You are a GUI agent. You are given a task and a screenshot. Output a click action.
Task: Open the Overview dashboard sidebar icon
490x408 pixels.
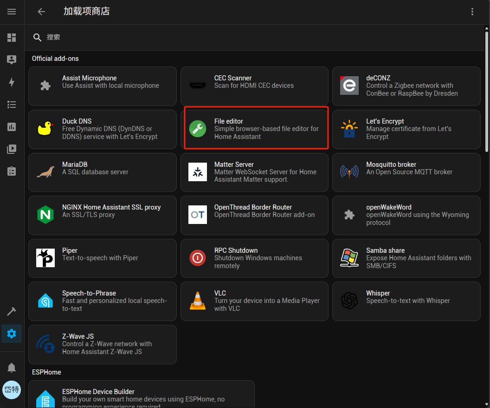(x=12, y=38)
